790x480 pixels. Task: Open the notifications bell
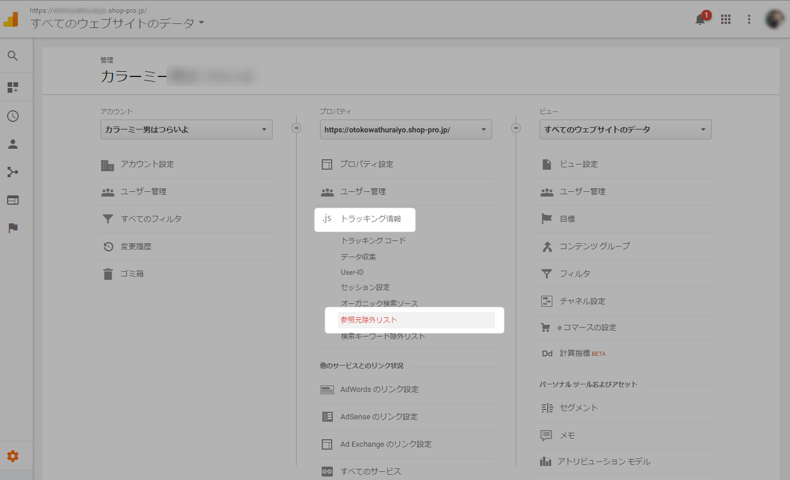click(700, 19)
